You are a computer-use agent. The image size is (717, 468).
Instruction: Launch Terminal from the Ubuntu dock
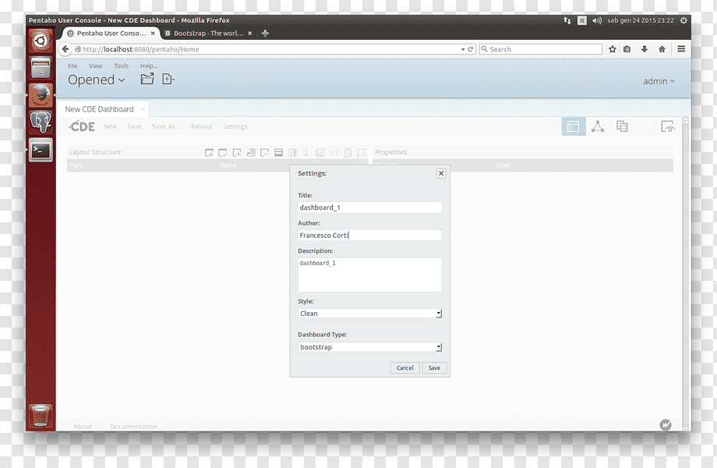41,150
